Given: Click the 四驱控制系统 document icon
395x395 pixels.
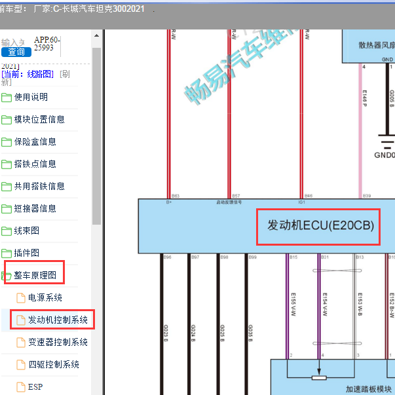Looking at the screenshot, I should pyautogui.click(x=21, y=364).
